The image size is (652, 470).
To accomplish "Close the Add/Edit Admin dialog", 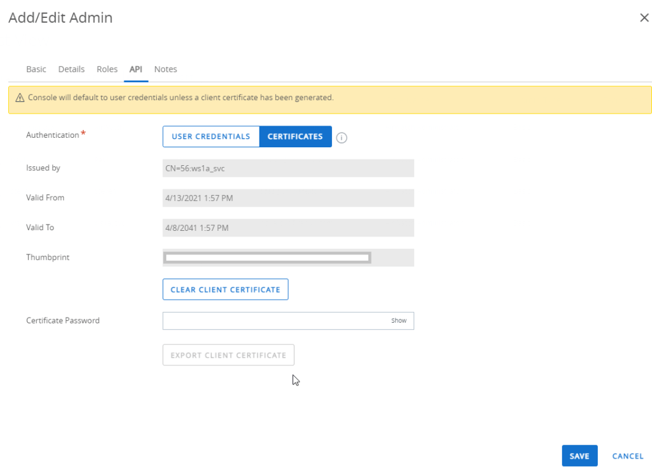I will [644, 18].
